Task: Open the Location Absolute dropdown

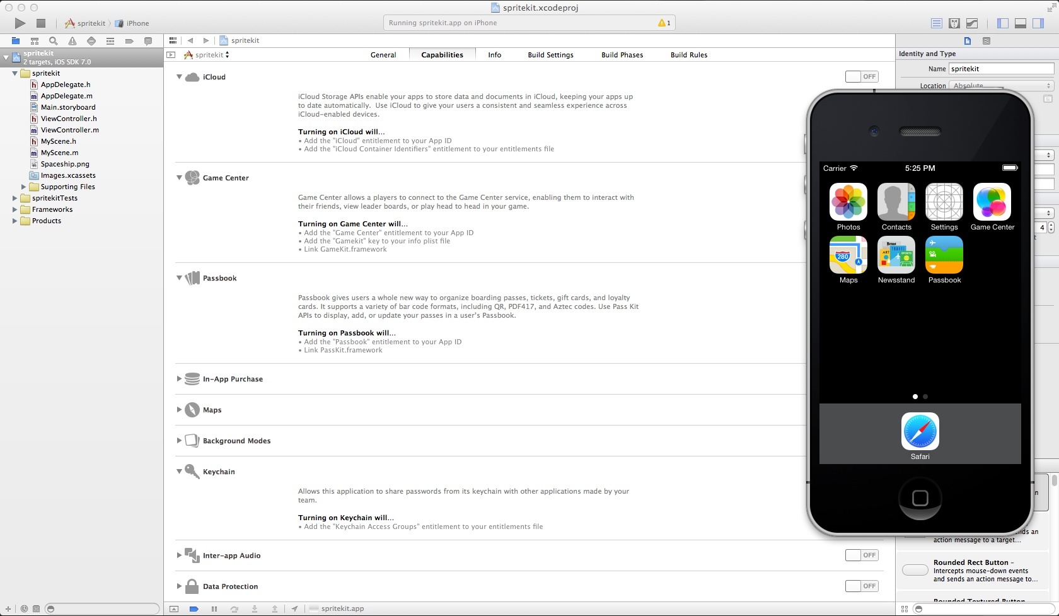Action: tap(1001, 86)
